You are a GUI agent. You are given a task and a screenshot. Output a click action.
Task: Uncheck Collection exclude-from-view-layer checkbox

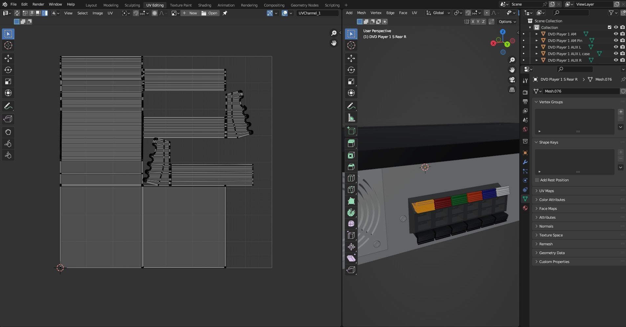[x=610, y=27]
